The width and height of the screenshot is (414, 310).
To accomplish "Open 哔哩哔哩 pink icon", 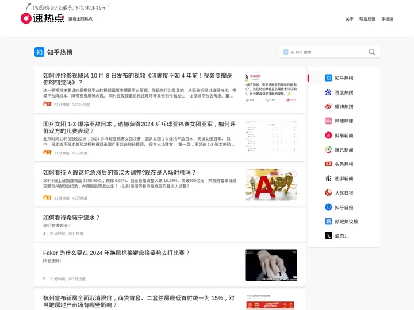I will [328, 121].
